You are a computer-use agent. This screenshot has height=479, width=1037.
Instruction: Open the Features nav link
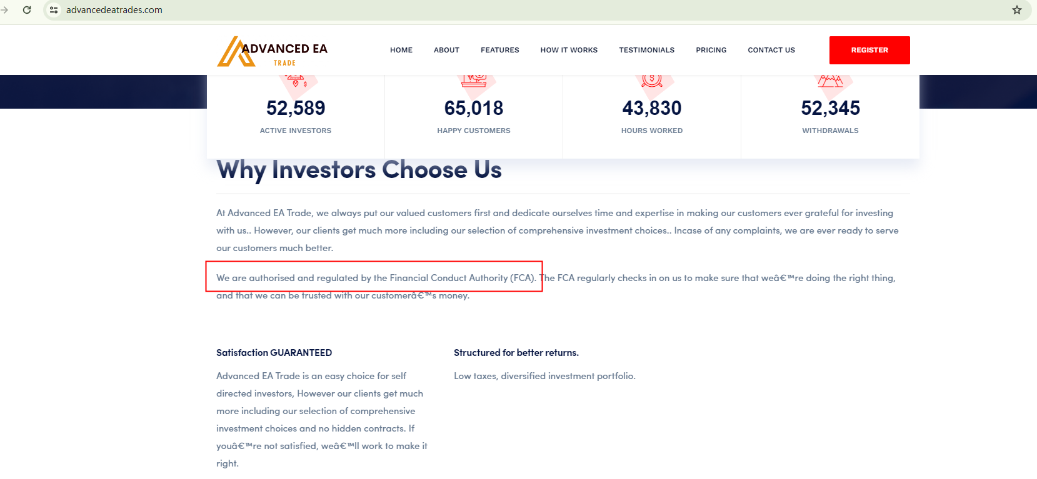(x=499, y=50)
